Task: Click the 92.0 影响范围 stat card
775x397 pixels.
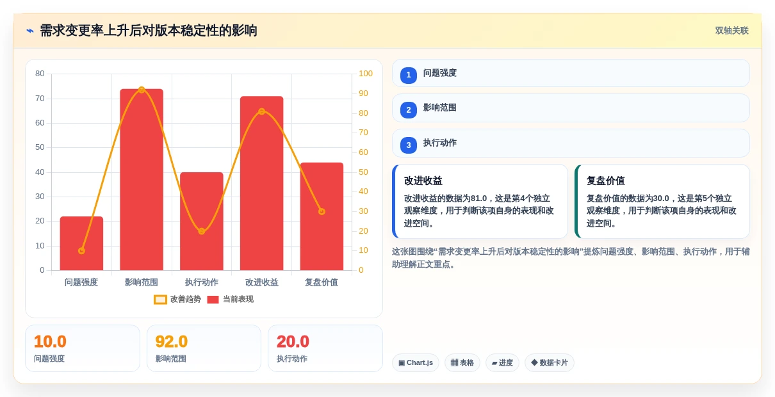Action: click(x=204, y=348)
